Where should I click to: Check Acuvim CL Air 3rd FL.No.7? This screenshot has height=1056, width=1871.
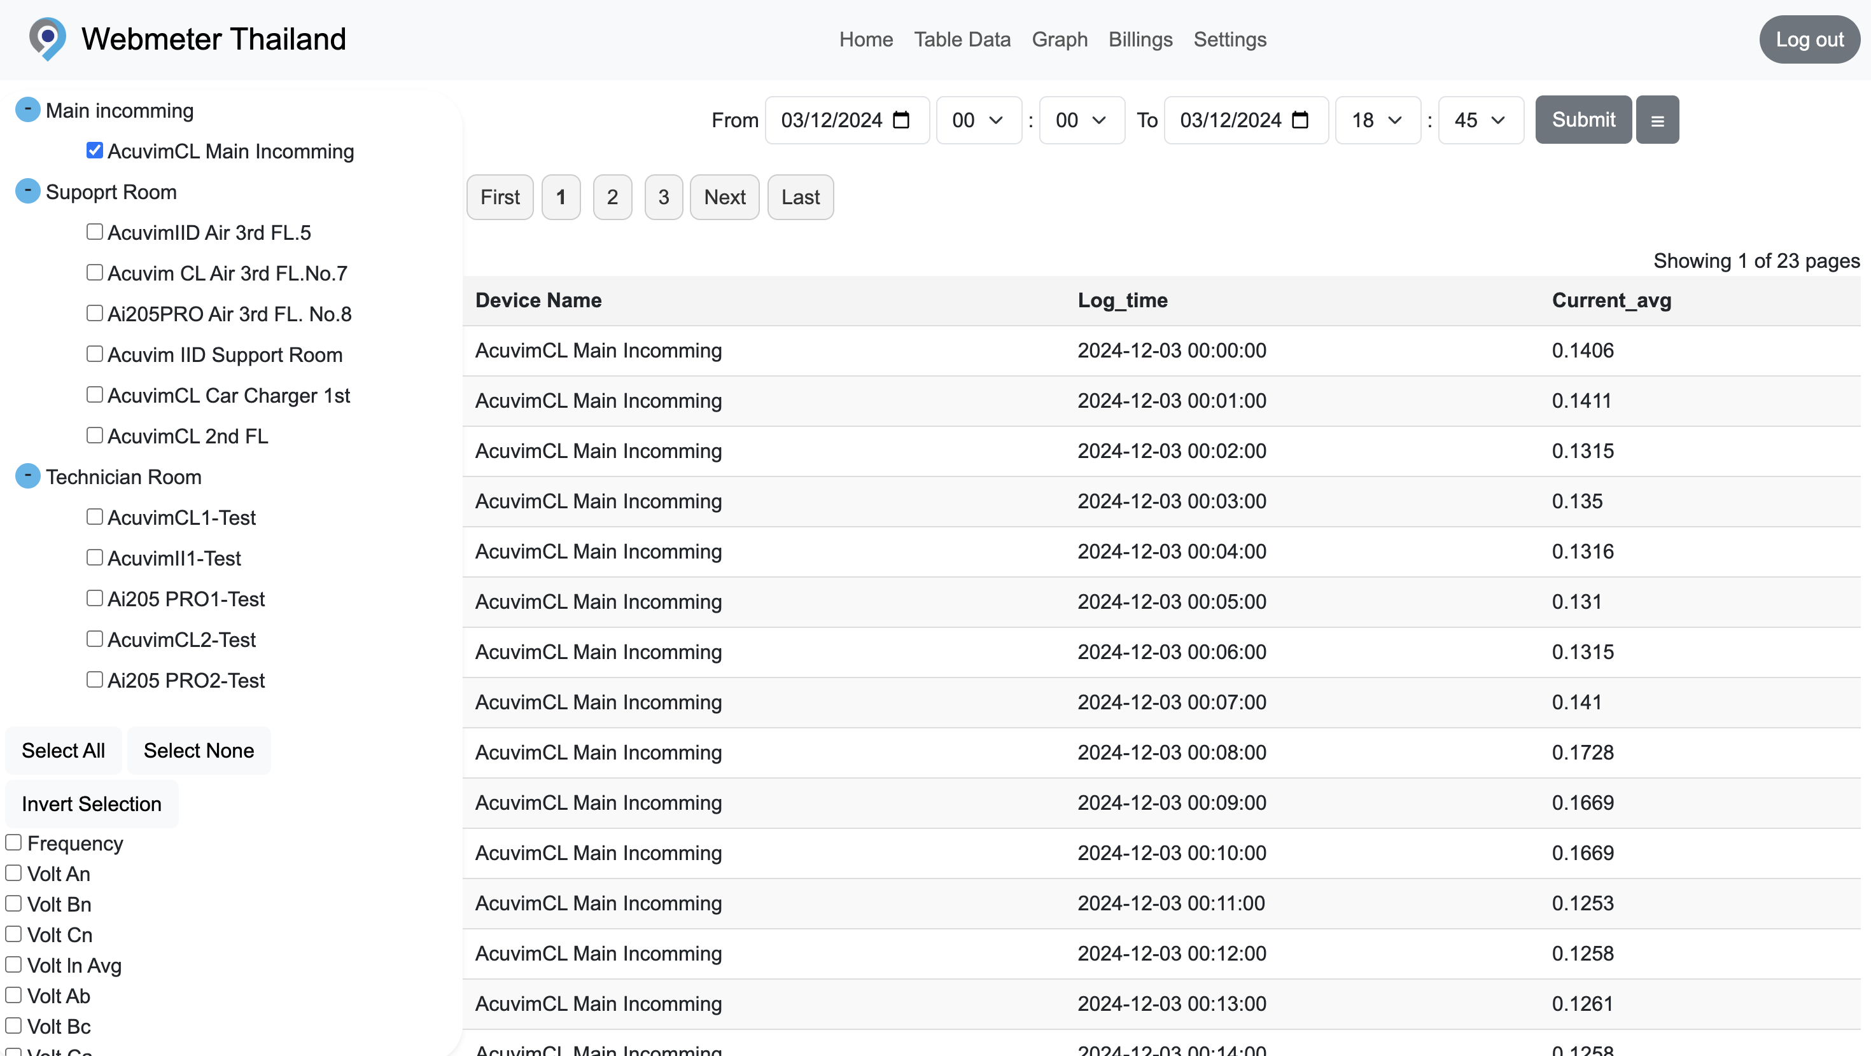click(94, 272)
